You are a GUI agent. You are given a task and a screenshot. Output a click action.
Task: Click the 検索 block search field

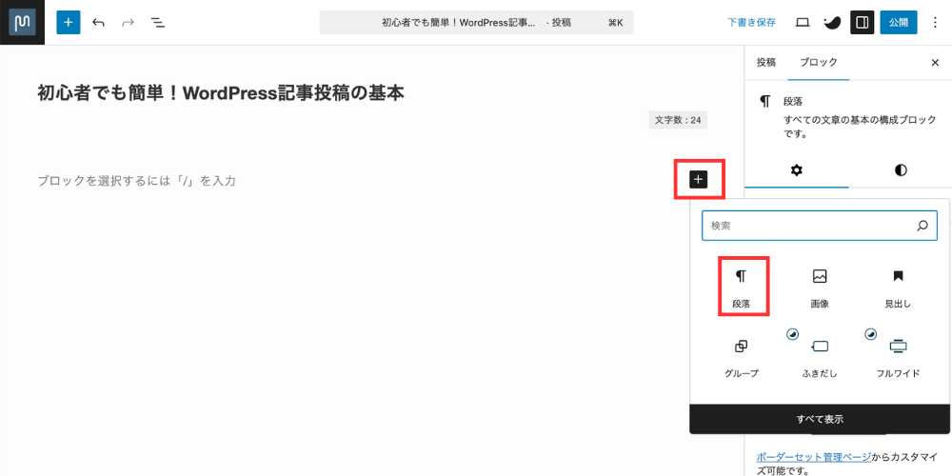[x=809, y=226]
